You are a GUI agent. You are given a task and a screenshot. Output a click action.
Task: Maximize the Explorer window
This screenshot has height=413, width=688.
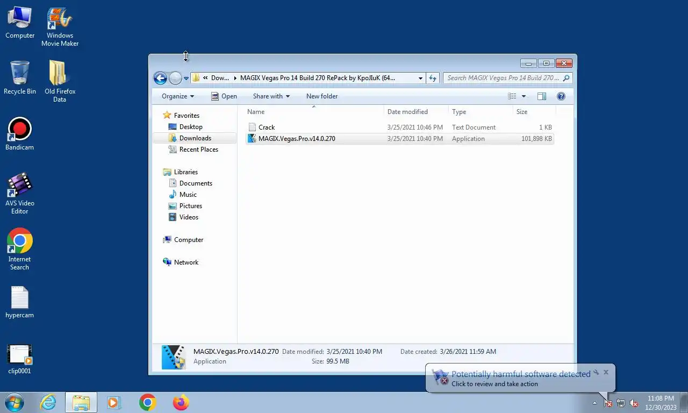pos(546,63)
